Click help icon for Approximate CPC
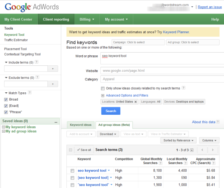This screenshot has width=224, height=188. pos(214,163)
